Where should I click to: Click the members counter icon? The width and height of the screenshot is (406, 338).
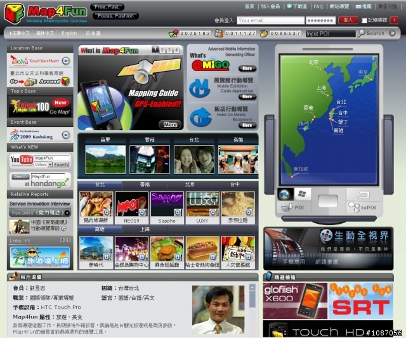tap(219, 33)
